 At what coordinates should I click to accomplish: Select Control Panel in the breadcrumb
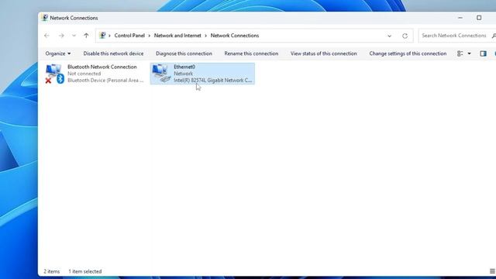pyautogui.click(x=129, y=36)
